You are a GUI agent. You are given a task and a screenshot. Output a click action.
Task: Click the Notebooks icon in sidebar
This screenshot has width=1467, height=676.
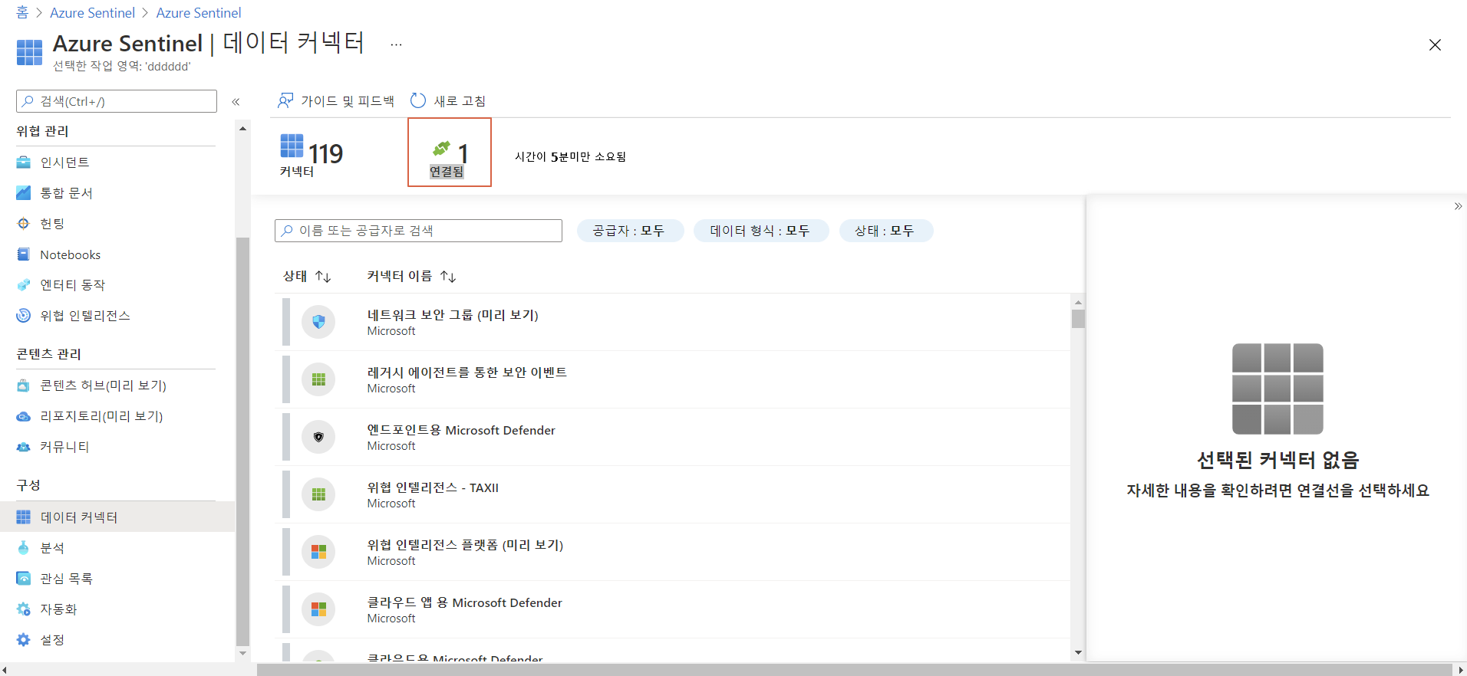[x=24, y=254]
